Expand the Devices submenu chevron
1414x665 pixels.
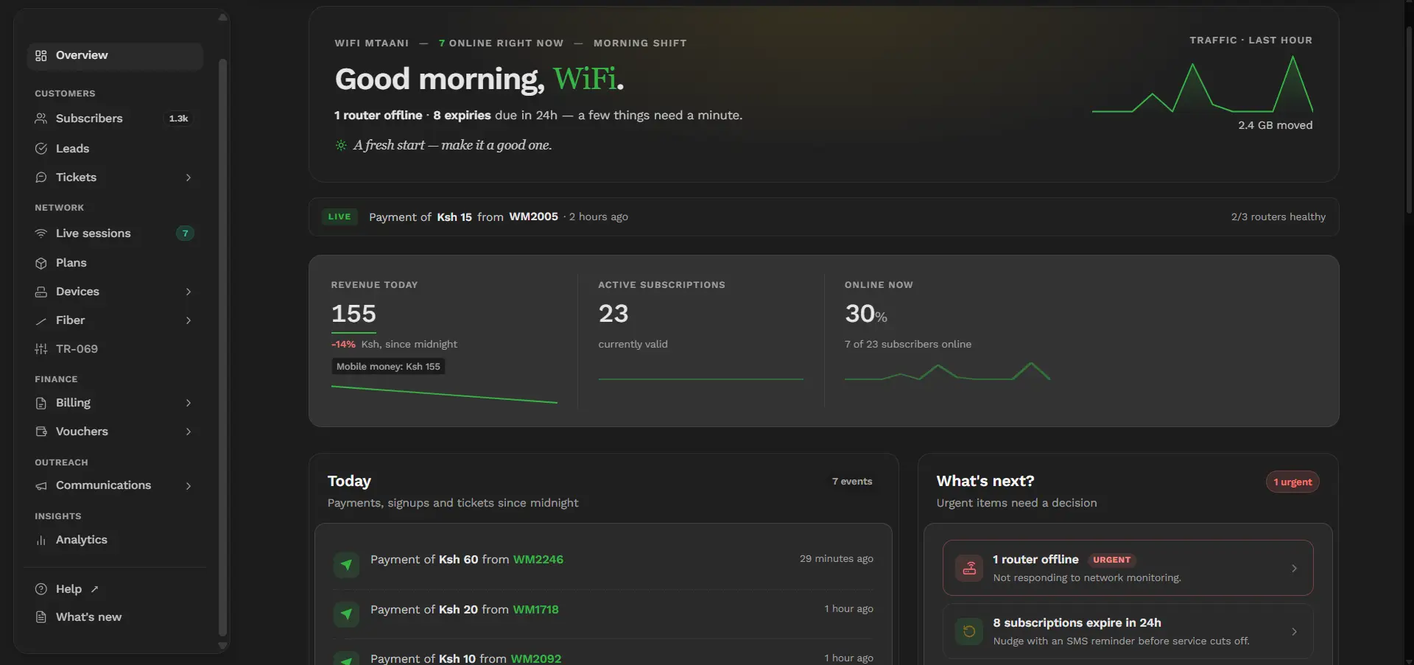click(189, 292)
